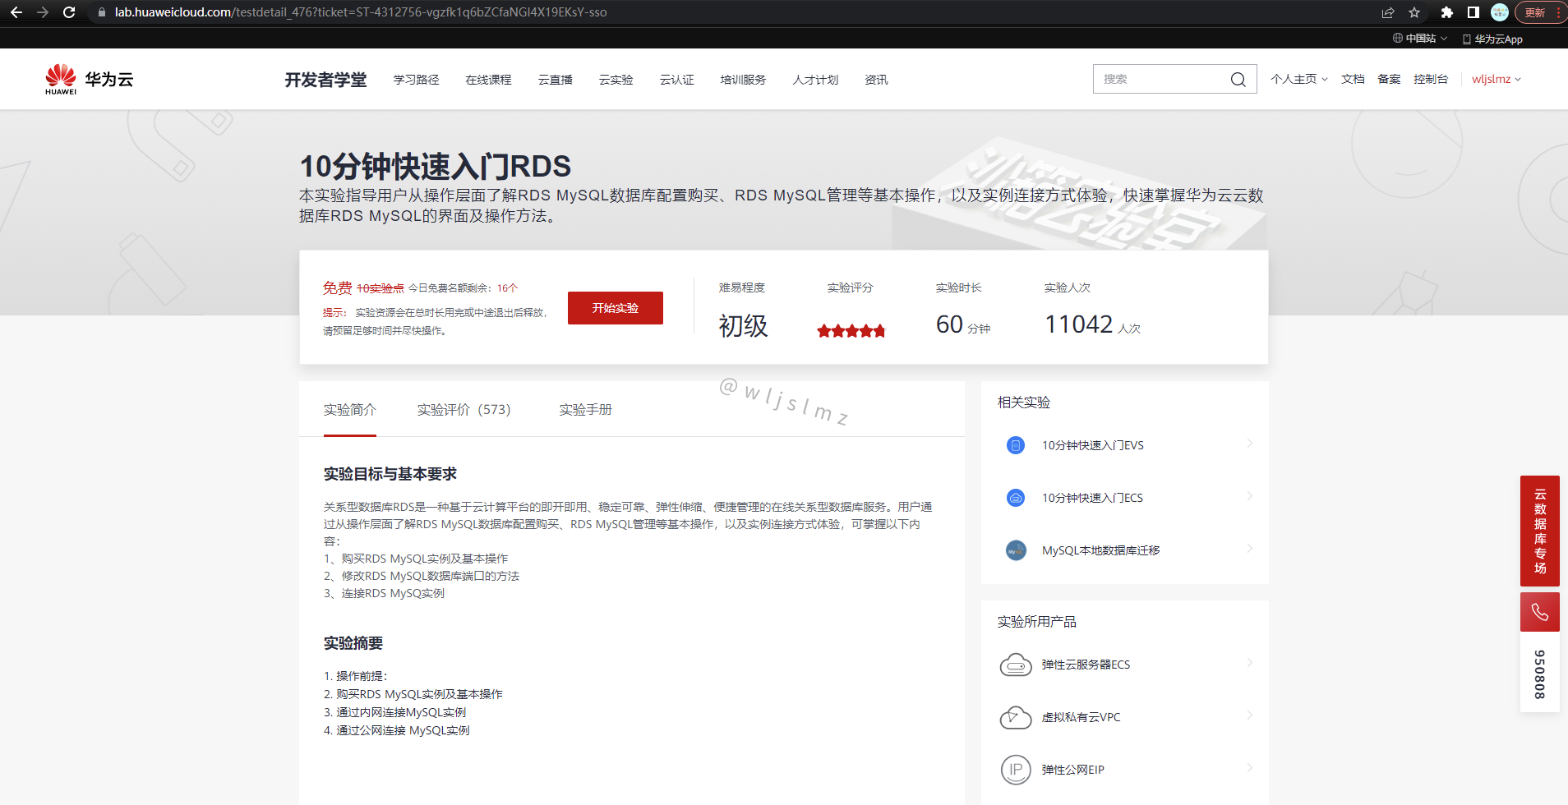This screenshot has width=1568, height=805.
Task: Click chevron beside 10分钟快速入门ECS
Action: pos(1249,497)
